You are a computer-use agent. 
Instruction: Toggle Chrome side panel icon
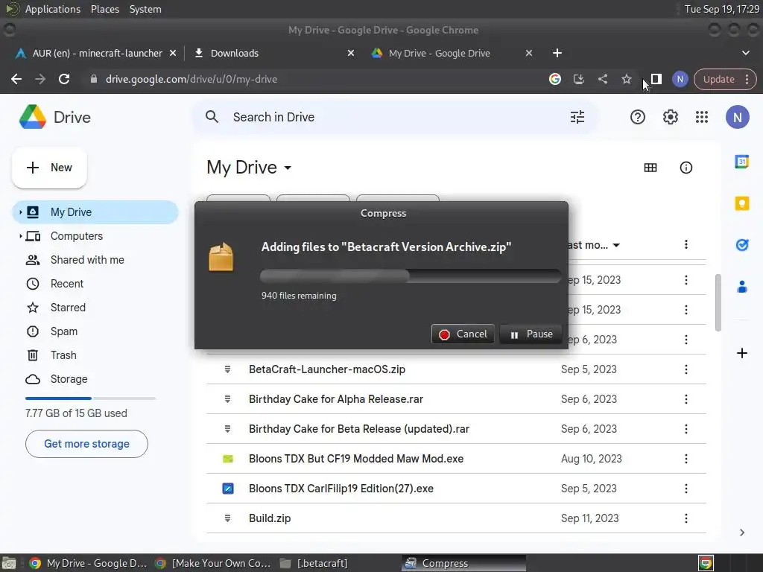[656, 79]
